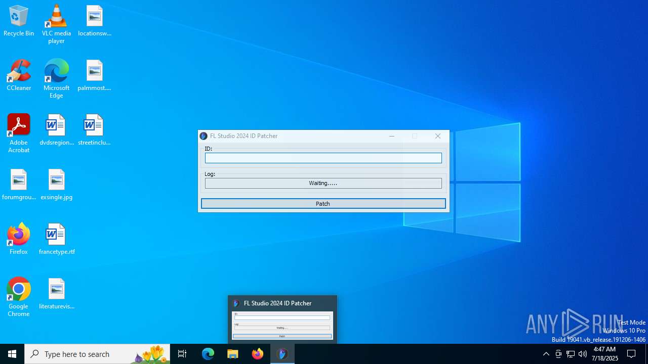This screenshot has width=648, height=364.
Task: Click the Waiting log status box
Action: tap(323, 183)
